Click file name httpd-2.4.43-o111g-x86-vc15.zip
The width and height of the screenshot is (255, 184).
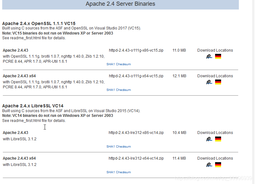[136, 50]
